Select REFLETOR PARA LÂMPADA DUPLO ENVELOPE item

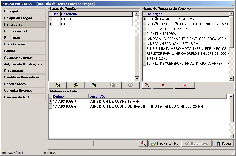point(186,54)
